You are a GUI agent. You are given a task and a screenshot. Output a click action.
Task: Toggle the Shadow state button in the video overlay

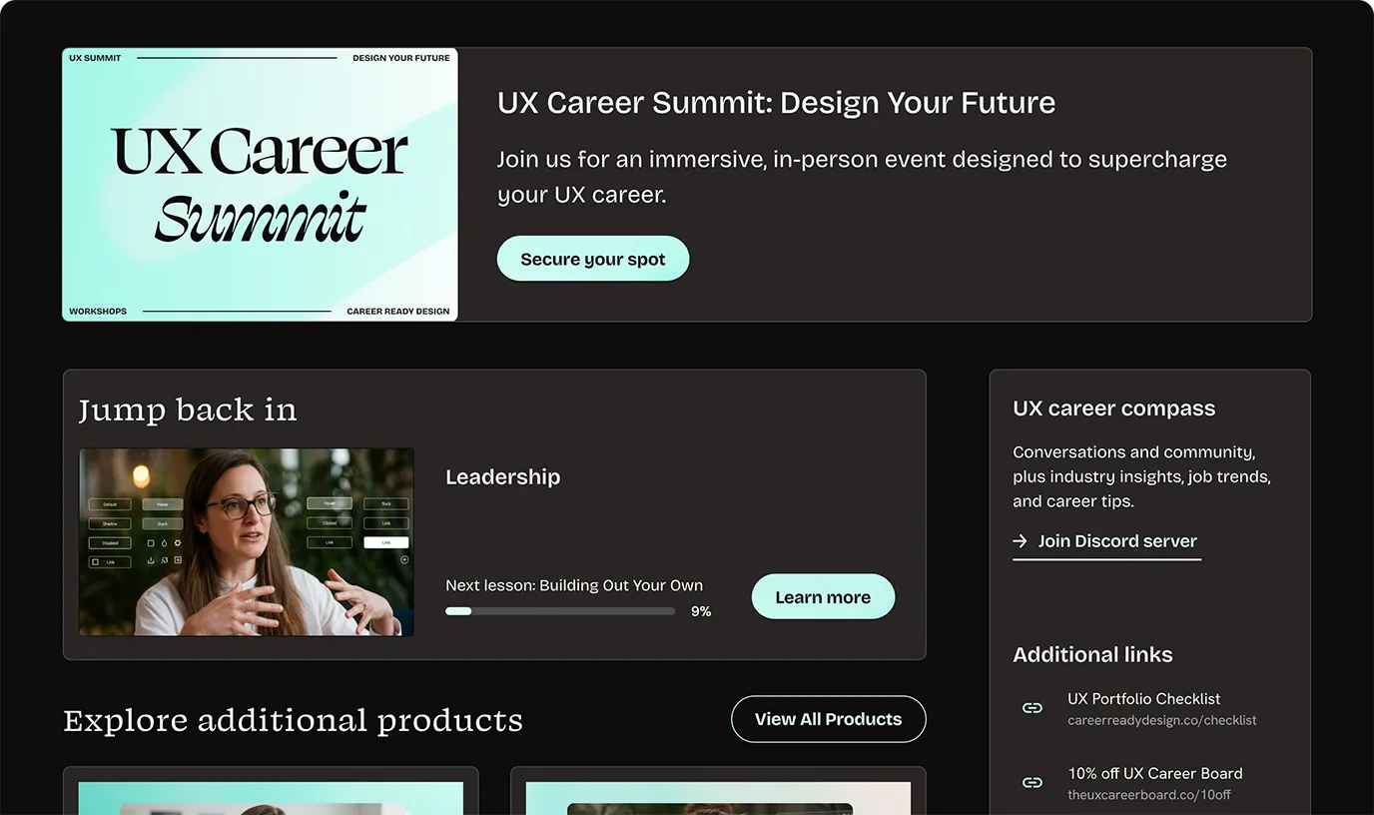(110, 523)
